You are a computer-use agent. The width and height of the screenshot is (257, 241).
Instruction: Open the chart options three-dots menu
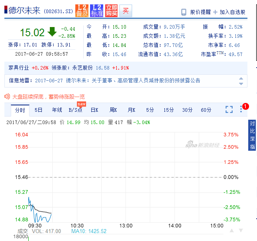(x=241, y=109)
